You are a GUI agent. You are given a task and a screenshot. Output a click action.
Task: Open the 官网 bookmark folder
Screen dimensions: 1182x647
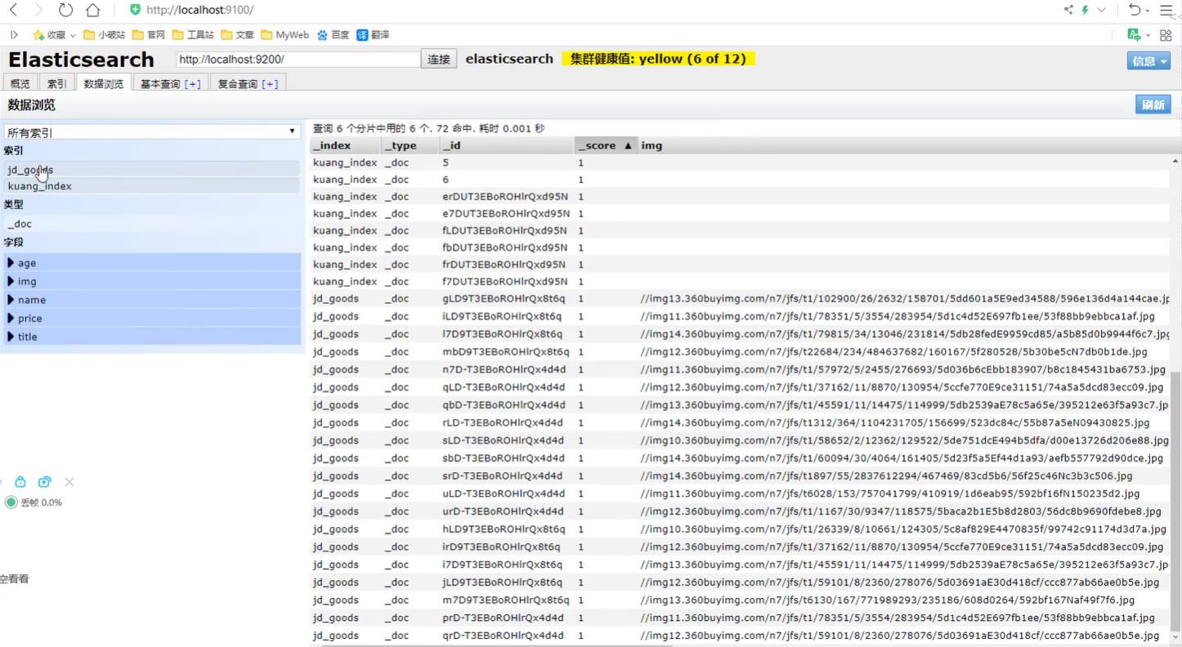pyautogui.click(x=149, y=35)
